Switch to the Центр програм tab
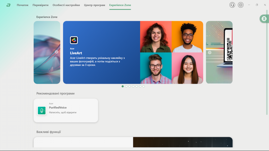This screenshot has height=151, width=269. [x=94, y=5]
